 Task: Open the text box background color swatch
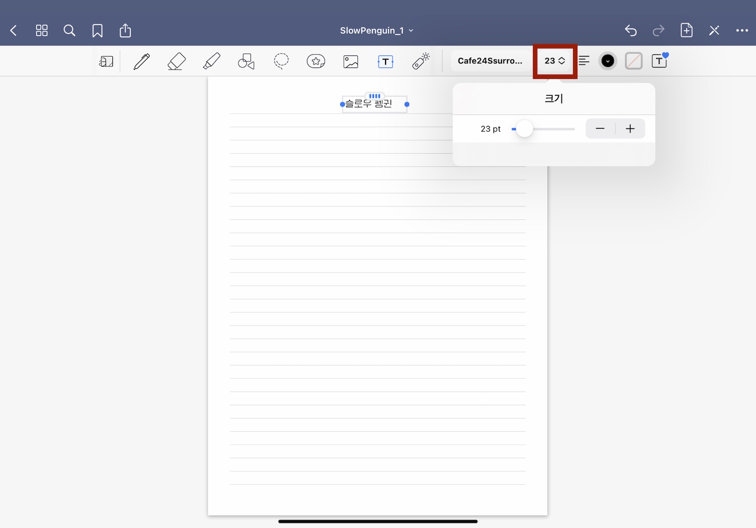pos(634,61)
